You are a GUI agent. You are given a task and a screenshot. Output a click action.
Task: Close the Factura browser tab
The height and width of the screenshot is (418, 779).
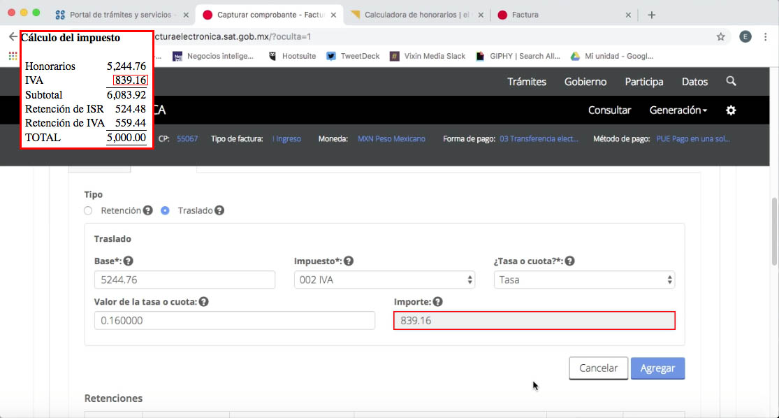click(x=628, y=15)
